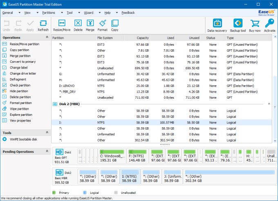
Task: Select C: Windows8 block in Disk1 map
Action: pyautogui.click(x=112, y=156)
